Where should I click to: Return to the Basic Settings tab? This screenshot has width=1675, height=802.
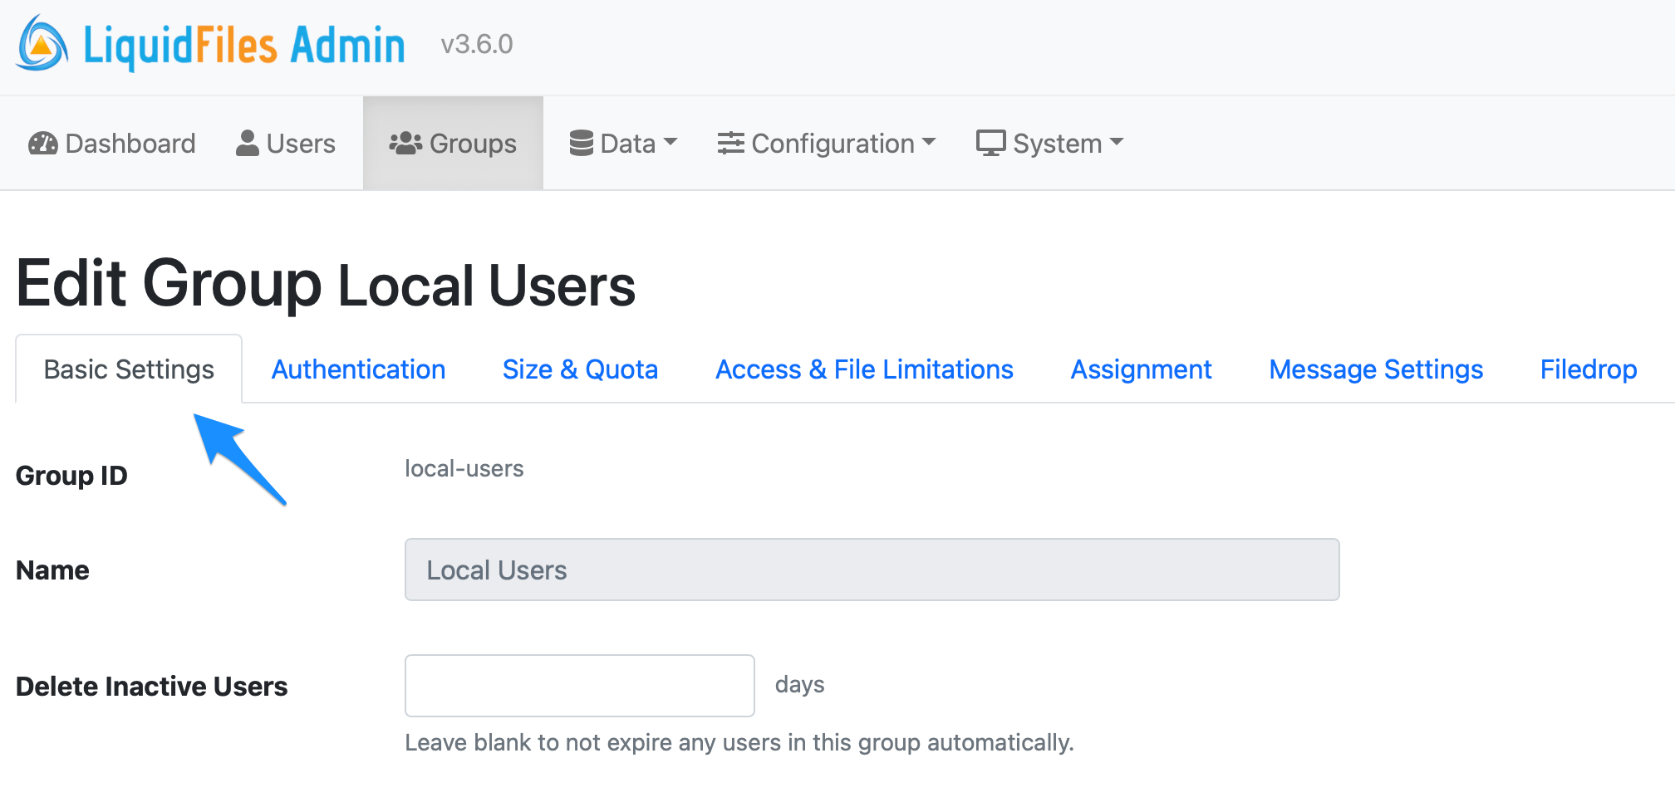tap(128, 369)
